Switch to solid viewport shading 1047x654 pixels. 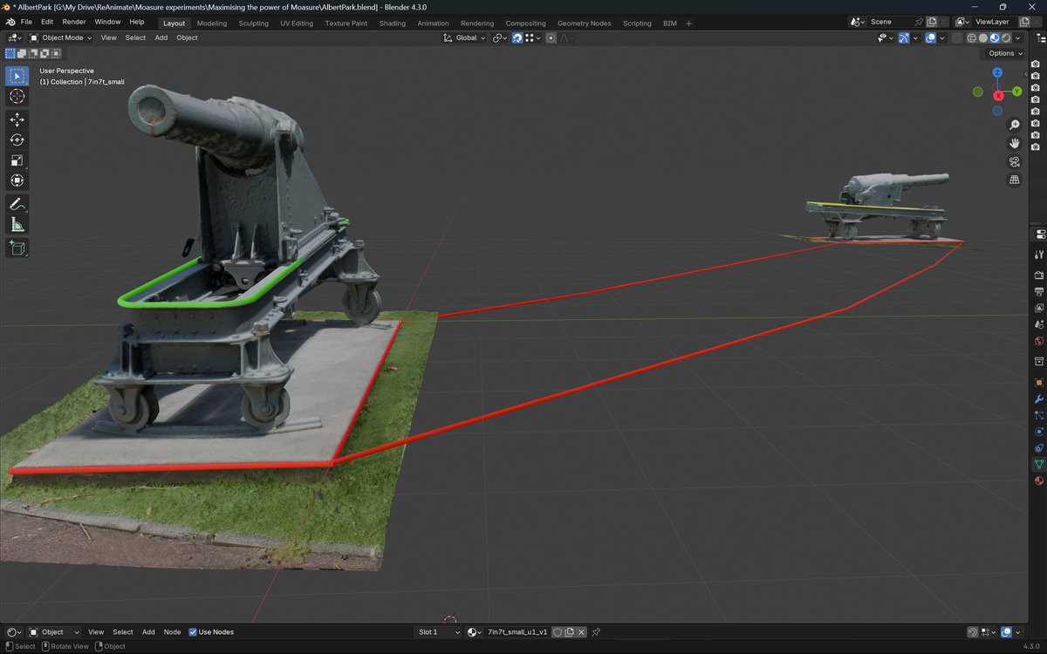983,37
